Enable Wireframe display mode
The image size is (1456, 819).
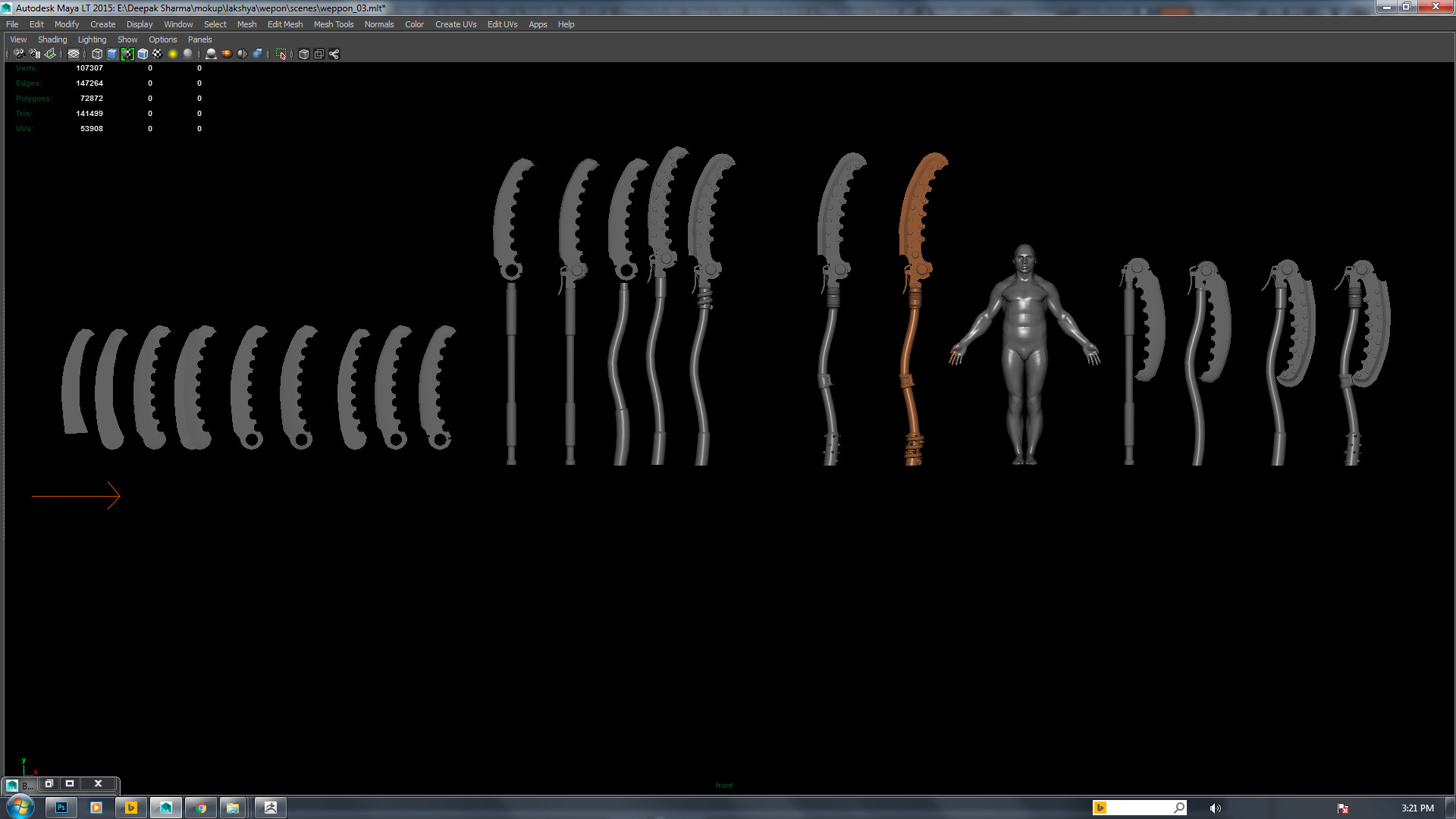(x=97, y=54)
